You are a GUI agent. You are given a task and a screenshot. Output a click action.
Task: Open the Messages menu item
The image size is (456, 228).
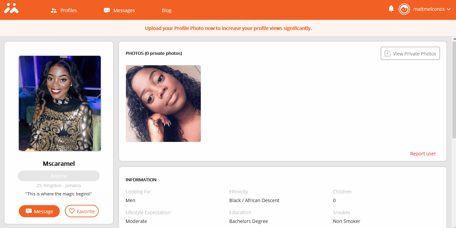pyautogui.click(x=119, y=10)
